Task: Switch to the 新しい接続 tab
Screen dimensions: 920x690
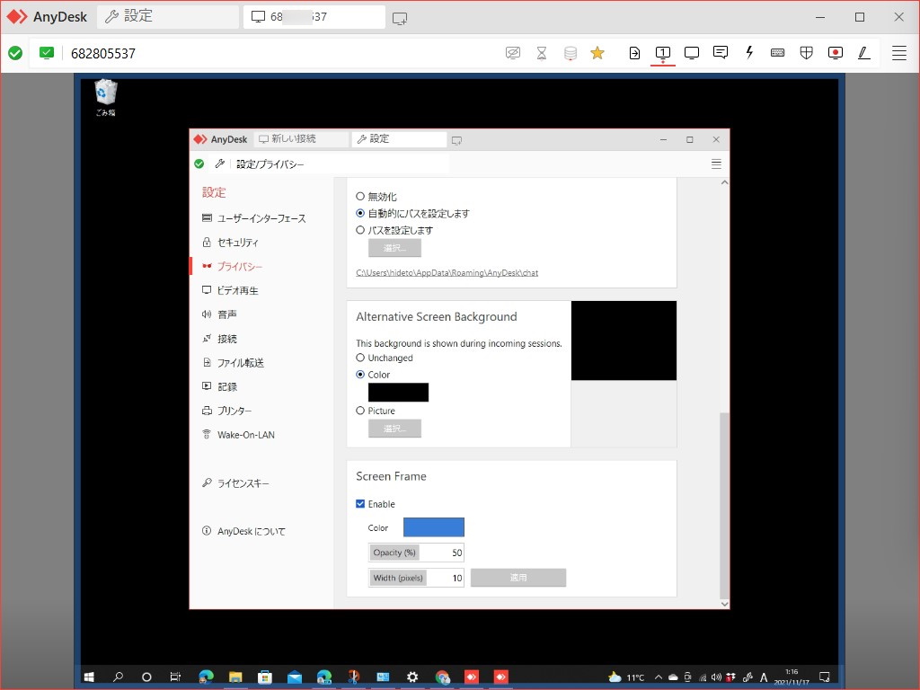Action: [302, 139]
